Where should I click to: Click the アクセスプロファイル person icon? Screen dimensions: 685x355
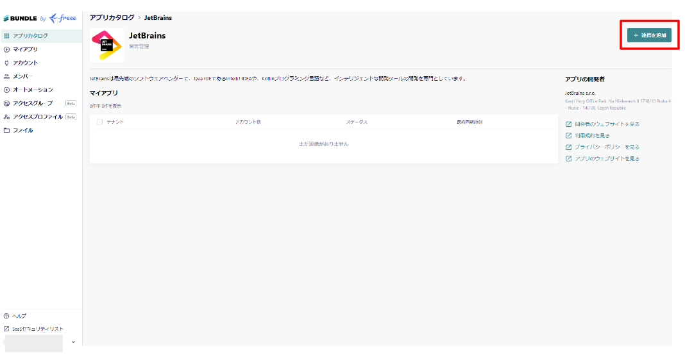pyautogui.click(x=6, y=117)
